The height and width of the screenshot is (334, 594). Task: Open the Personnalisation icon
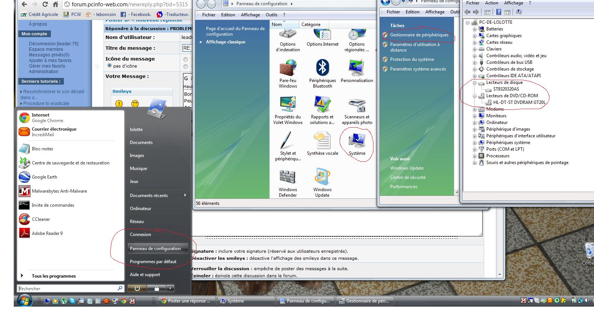tap(357, 71)
